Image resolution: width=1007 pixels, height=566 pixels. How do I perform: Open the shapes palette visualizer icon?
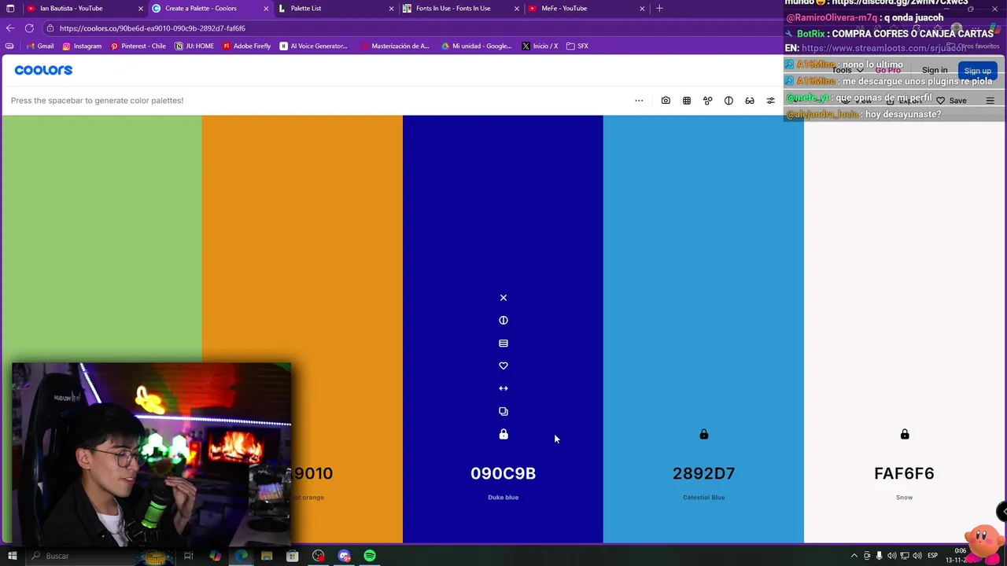(x=708, y=101)
